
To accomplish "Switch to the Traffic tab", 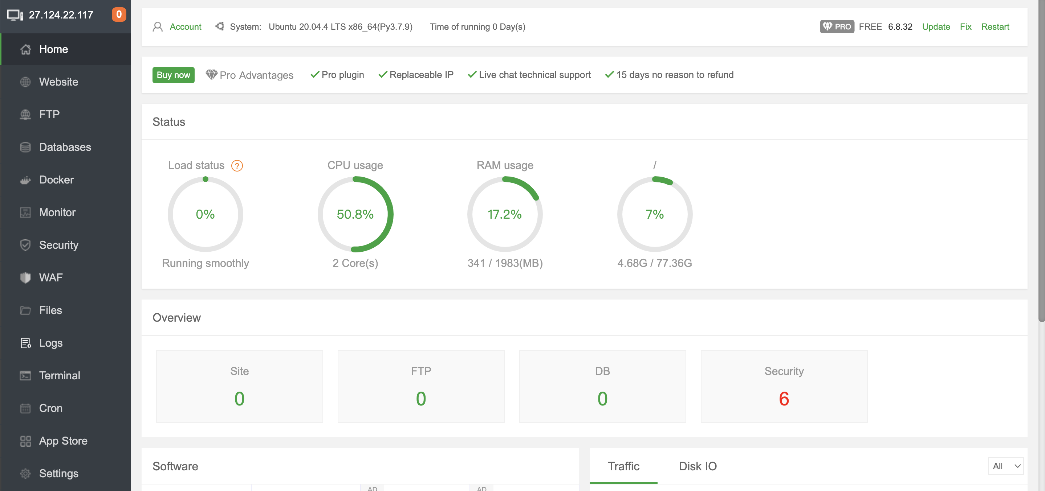I will 623,466.
